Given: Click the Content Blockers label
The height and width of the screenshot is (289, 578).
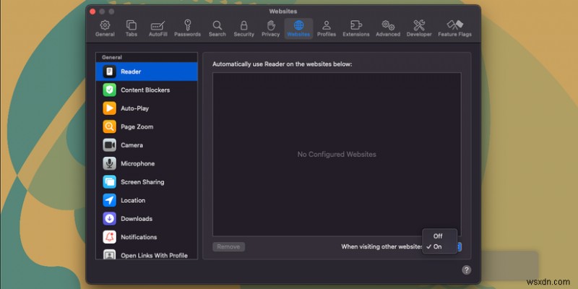Looking at the screenshot, I should coord(145,90).
